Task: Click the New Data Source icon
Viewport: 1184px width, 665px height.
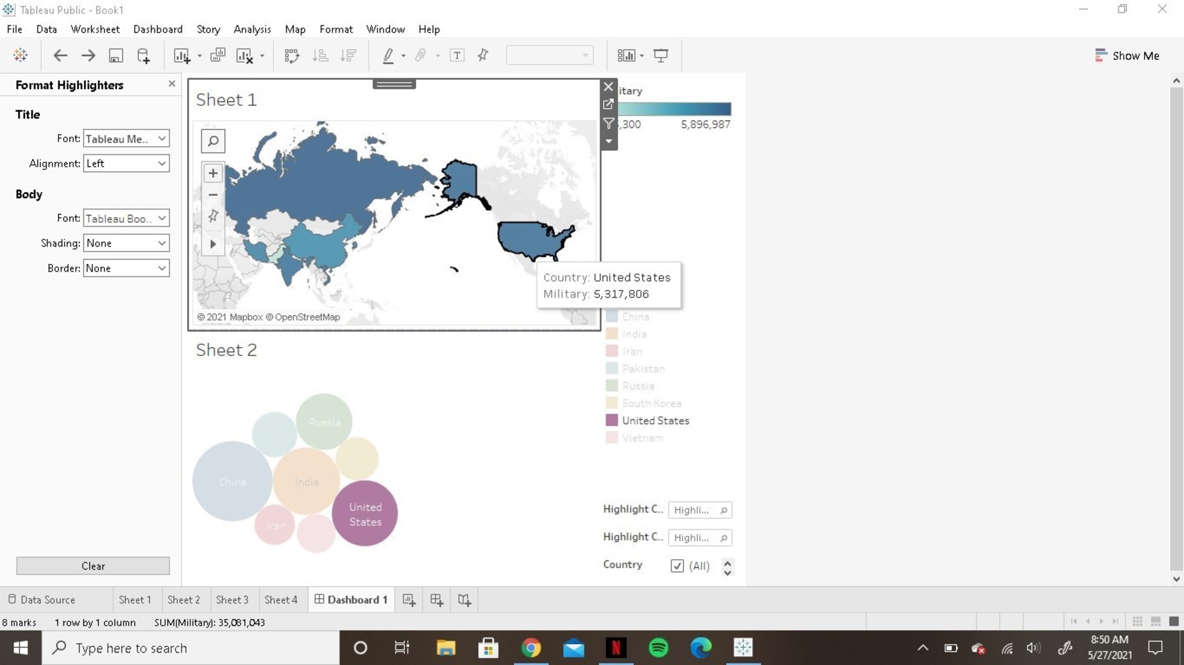Action: 143,55
